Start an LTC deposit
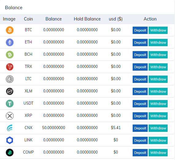The image size is (175, 160). tap(140, 79)
